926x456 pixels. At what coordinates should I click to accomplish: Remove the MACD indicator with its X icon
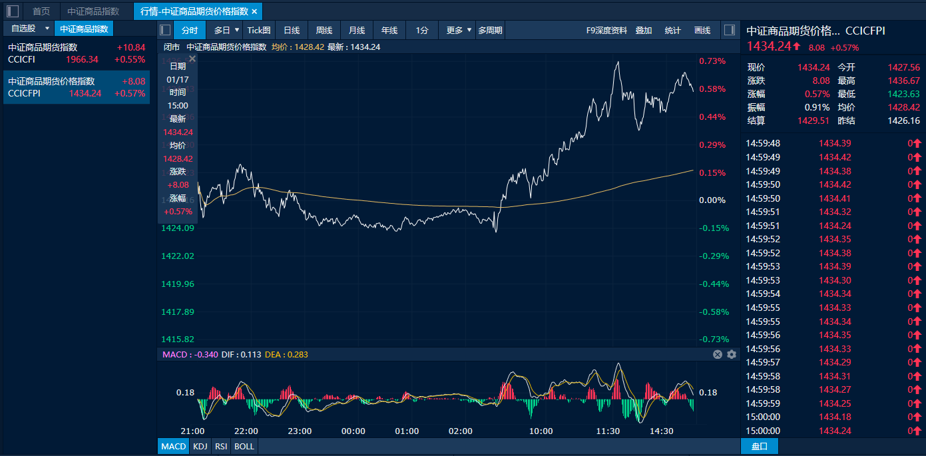[x=718, y=355]
